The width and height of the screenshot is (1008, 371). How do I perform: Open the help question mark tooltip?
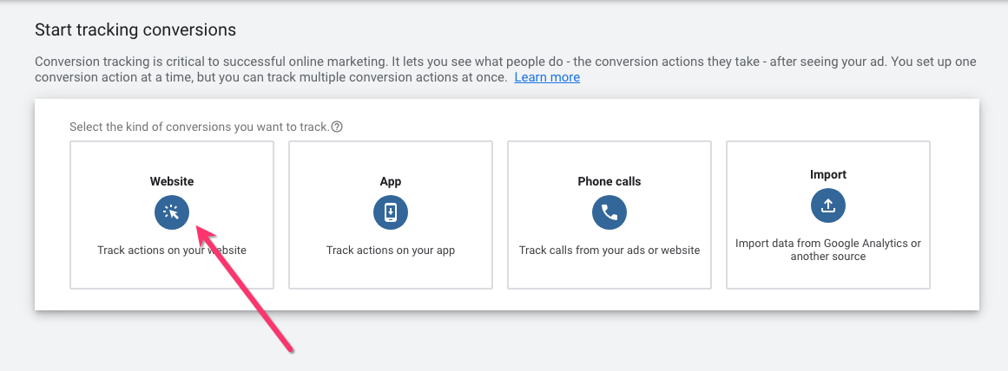[x=337, y=127]
